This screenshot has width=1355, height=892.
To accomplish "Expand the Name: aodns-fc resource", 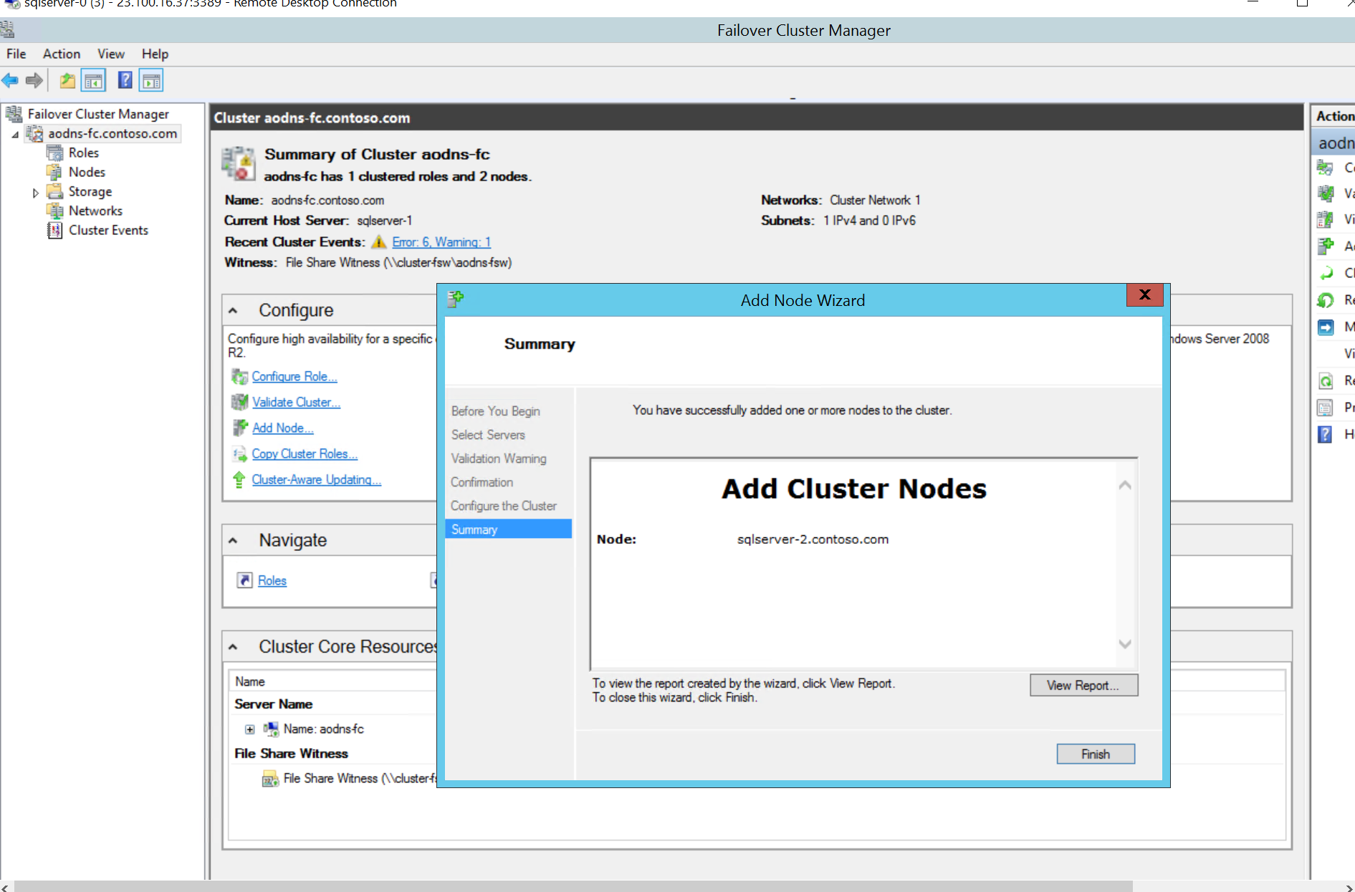I will coord(249,729).
